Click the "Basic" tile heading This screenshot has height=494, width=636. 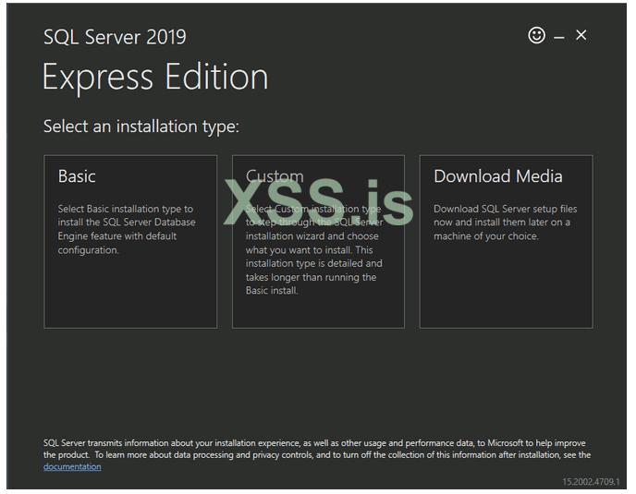(x=77, y=176)
